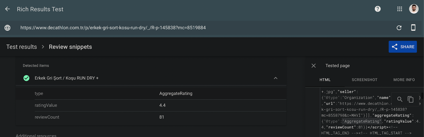This screenshot has width=424, height=137.
Task: Select the ratingValue row
Action: (160, 105)
